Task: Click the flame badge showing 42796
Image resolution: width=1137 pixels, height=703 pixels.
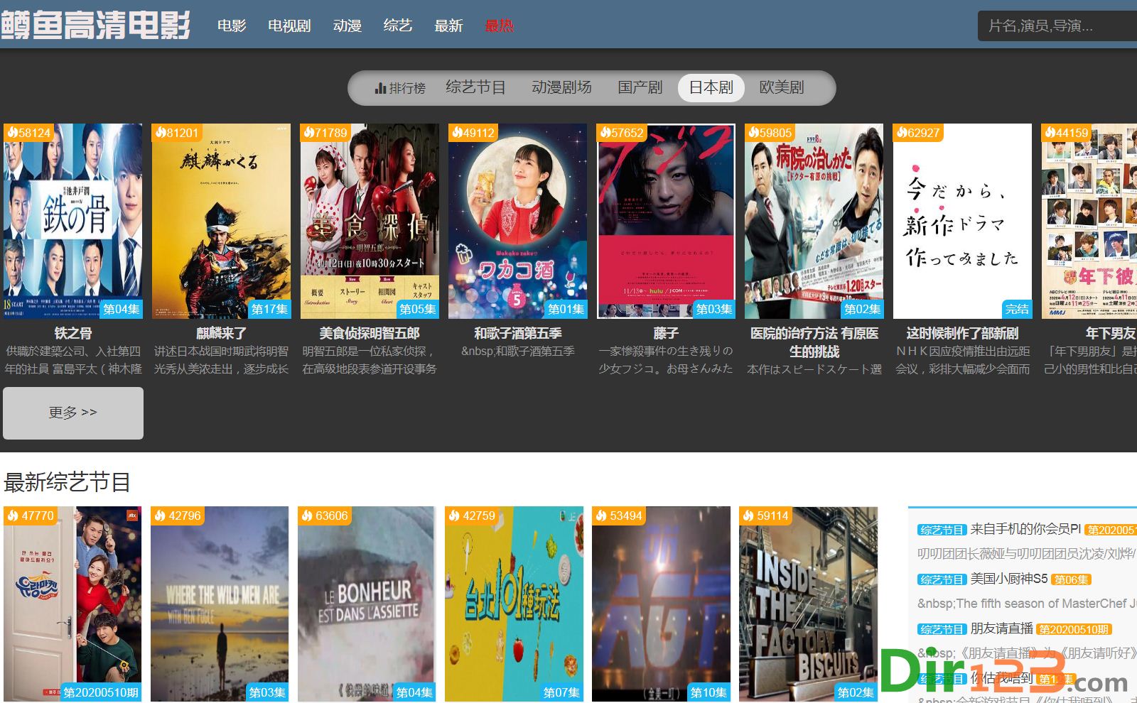Action: tap(178, 516)
